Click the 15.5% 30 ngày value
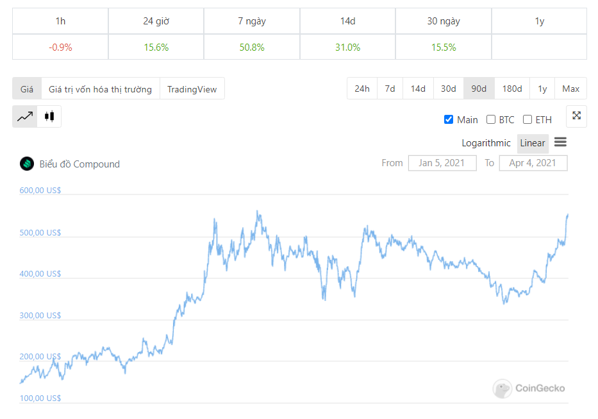The height and width of the screenshot is (419, 598). (x=444, y=47)
